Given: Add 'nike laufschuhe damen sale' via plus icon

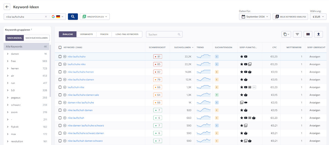Looking at the screenshot, I should tap(65, 95).
